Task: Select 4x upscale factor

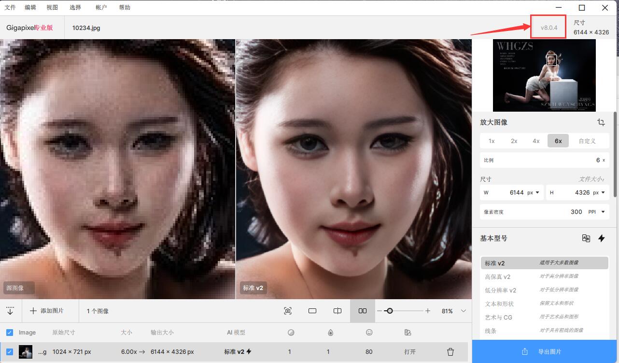Action: coord(536,141)
